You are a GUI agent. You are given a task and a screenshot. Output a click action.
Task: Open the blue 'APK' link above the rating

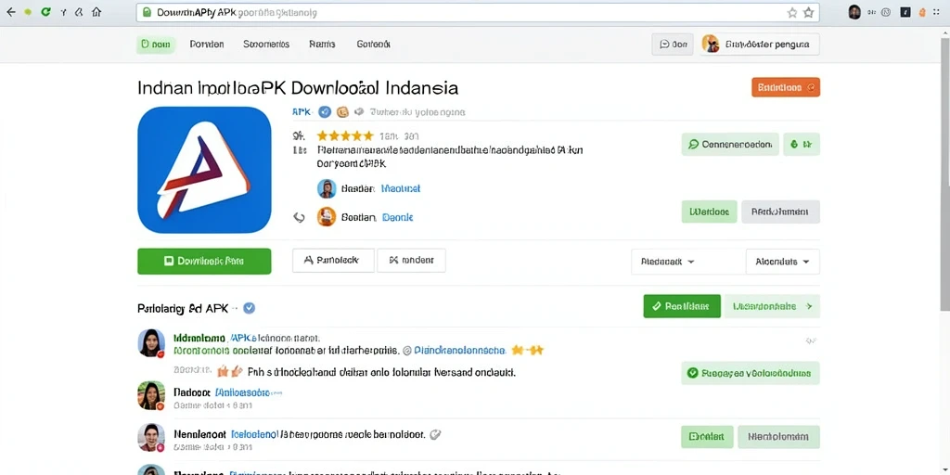tap(302, 111)
